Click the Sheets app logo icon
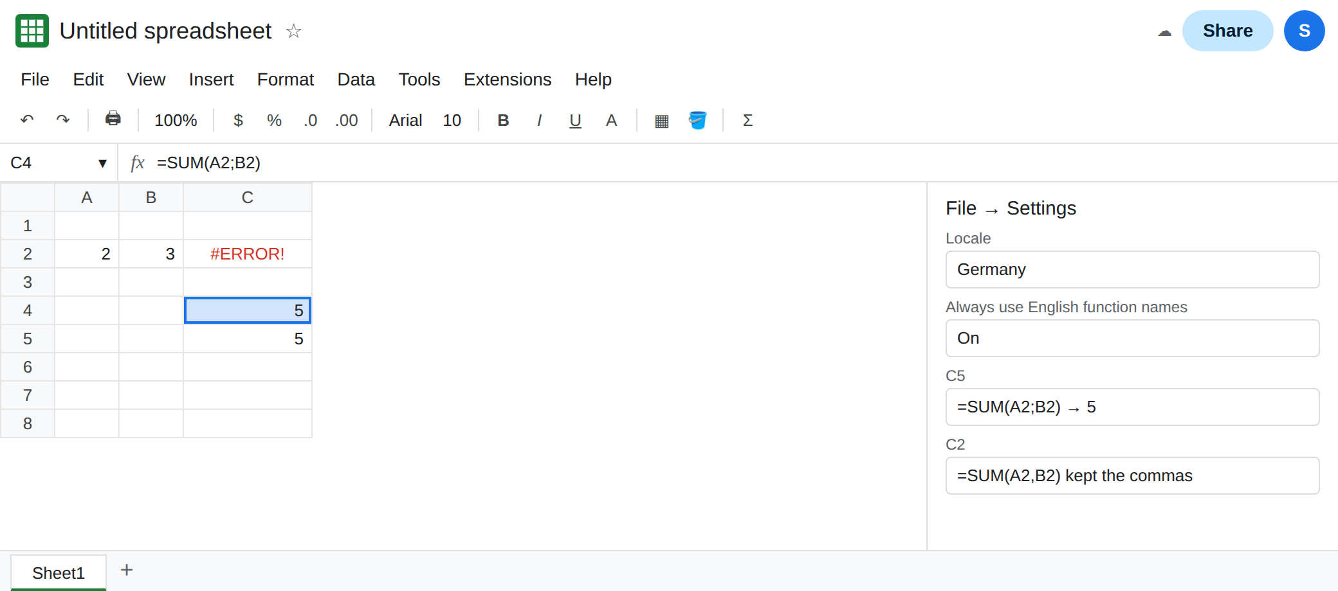Viewport: 1338px width, 591px height. click(x=32, y=31)
